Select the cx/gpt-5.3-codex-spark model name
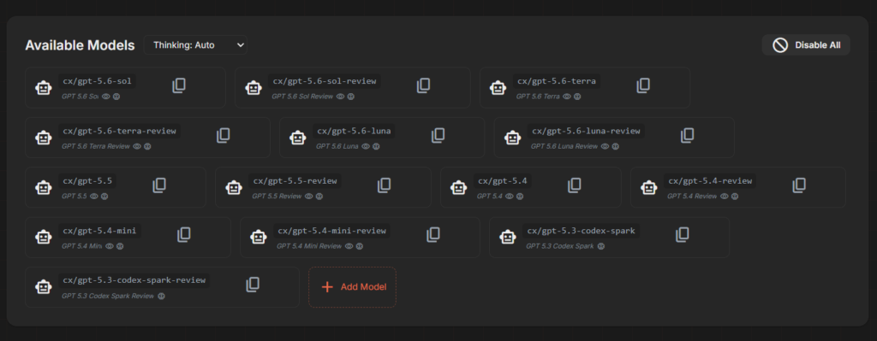The image size is (877, 341). click(582, 231)
